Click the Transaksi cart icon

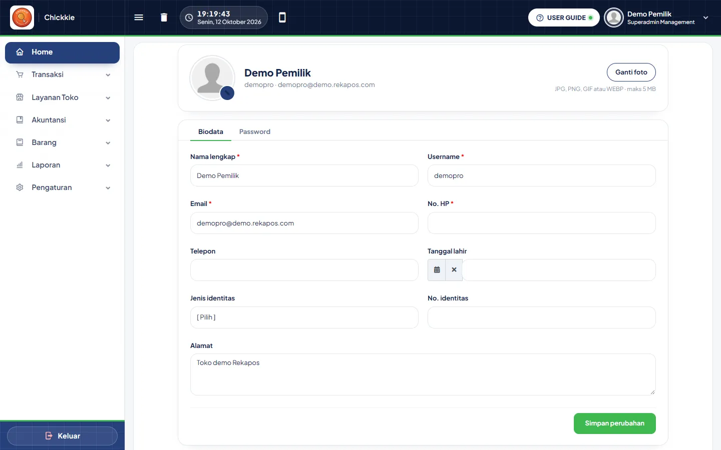tap(20, 74)
